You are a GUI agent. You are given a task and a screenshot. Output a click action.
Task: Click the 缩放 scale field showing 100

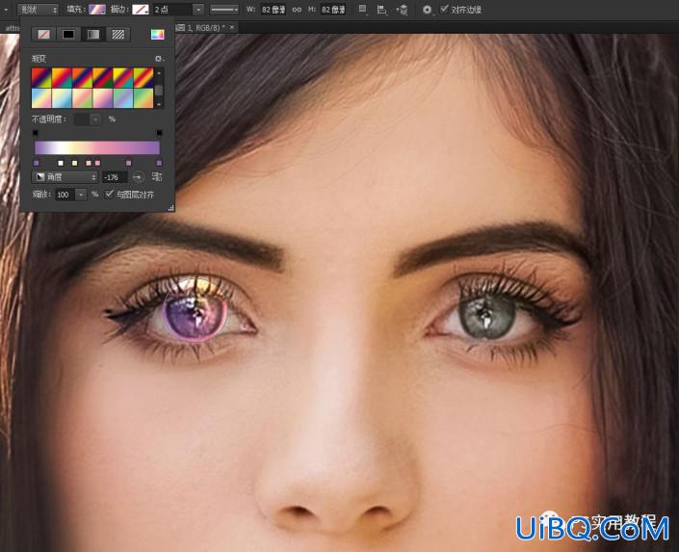[65, 195]
